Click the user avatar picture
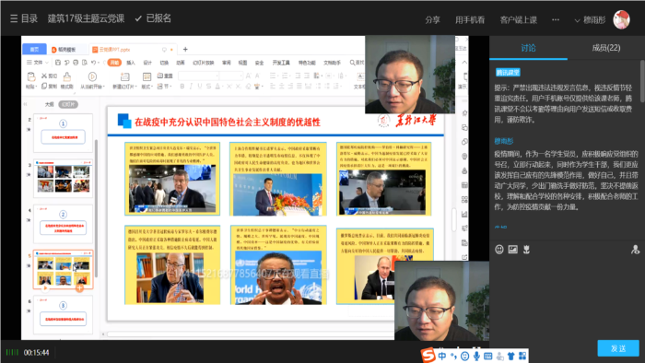The image size is (645, 363). pos(621,19)
